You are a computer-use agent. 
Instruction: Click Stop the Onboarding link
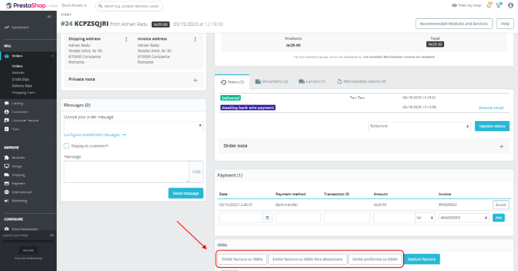(x=28, y=258)
